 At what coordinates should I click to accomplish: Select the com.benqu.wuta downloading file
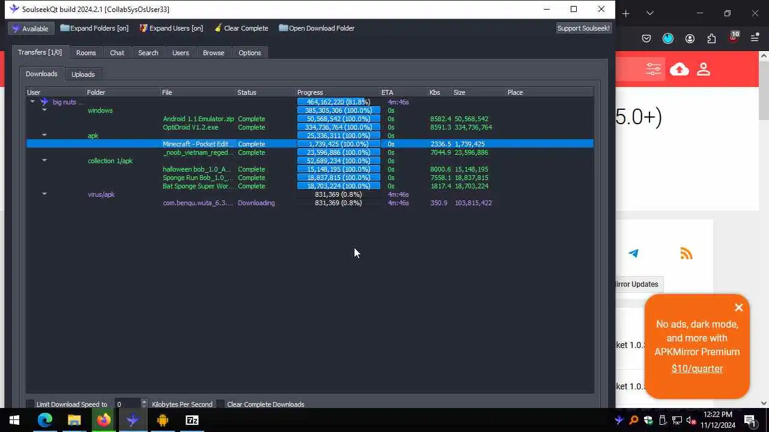310,203
